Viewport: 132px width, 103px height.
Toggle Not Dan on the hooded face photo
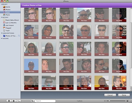(x=49, y=38)
